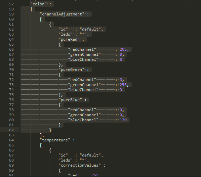
Task: Click the "*" value on line 88
Action: [x=83, y=160]
